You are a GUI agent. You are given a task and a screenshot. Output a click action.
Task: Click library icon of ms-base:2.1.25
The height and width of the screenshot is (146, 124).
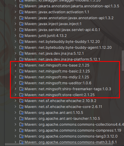point(21,65)
